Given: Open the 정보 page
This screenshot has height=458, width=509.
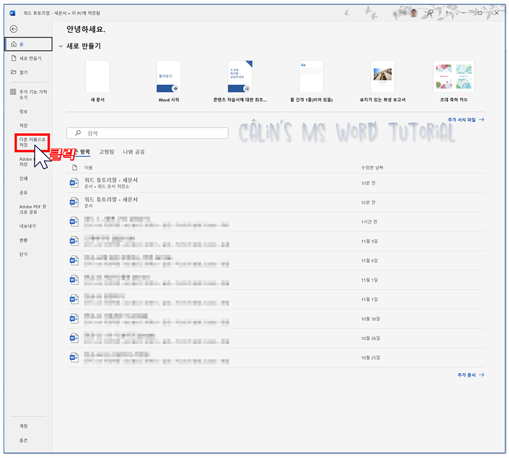Looking at the screenshot, I should (x=24, y=111).
